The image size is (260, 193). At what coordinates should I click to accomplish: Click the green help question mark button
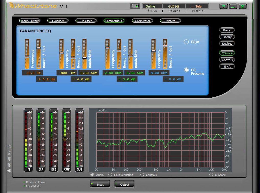(x=223, y=6)
